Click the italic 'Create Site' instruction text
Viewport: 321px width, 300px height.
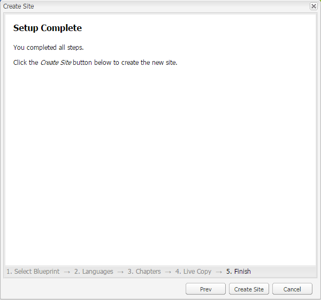[x=56, y=63]
